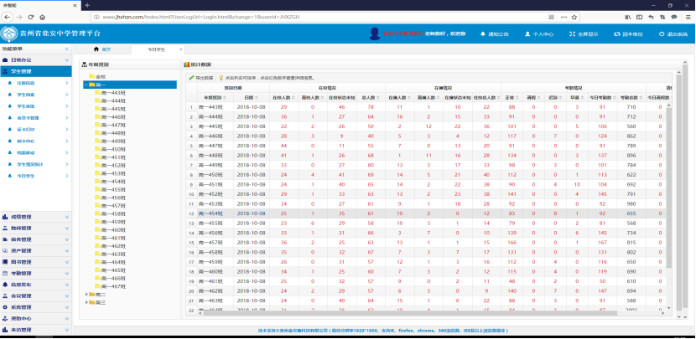This screenshot has height=339, width=696.
Task: Open the screenshot crop tool in browser toolbar
Action: pyautogui.click(x=662, y=17)
